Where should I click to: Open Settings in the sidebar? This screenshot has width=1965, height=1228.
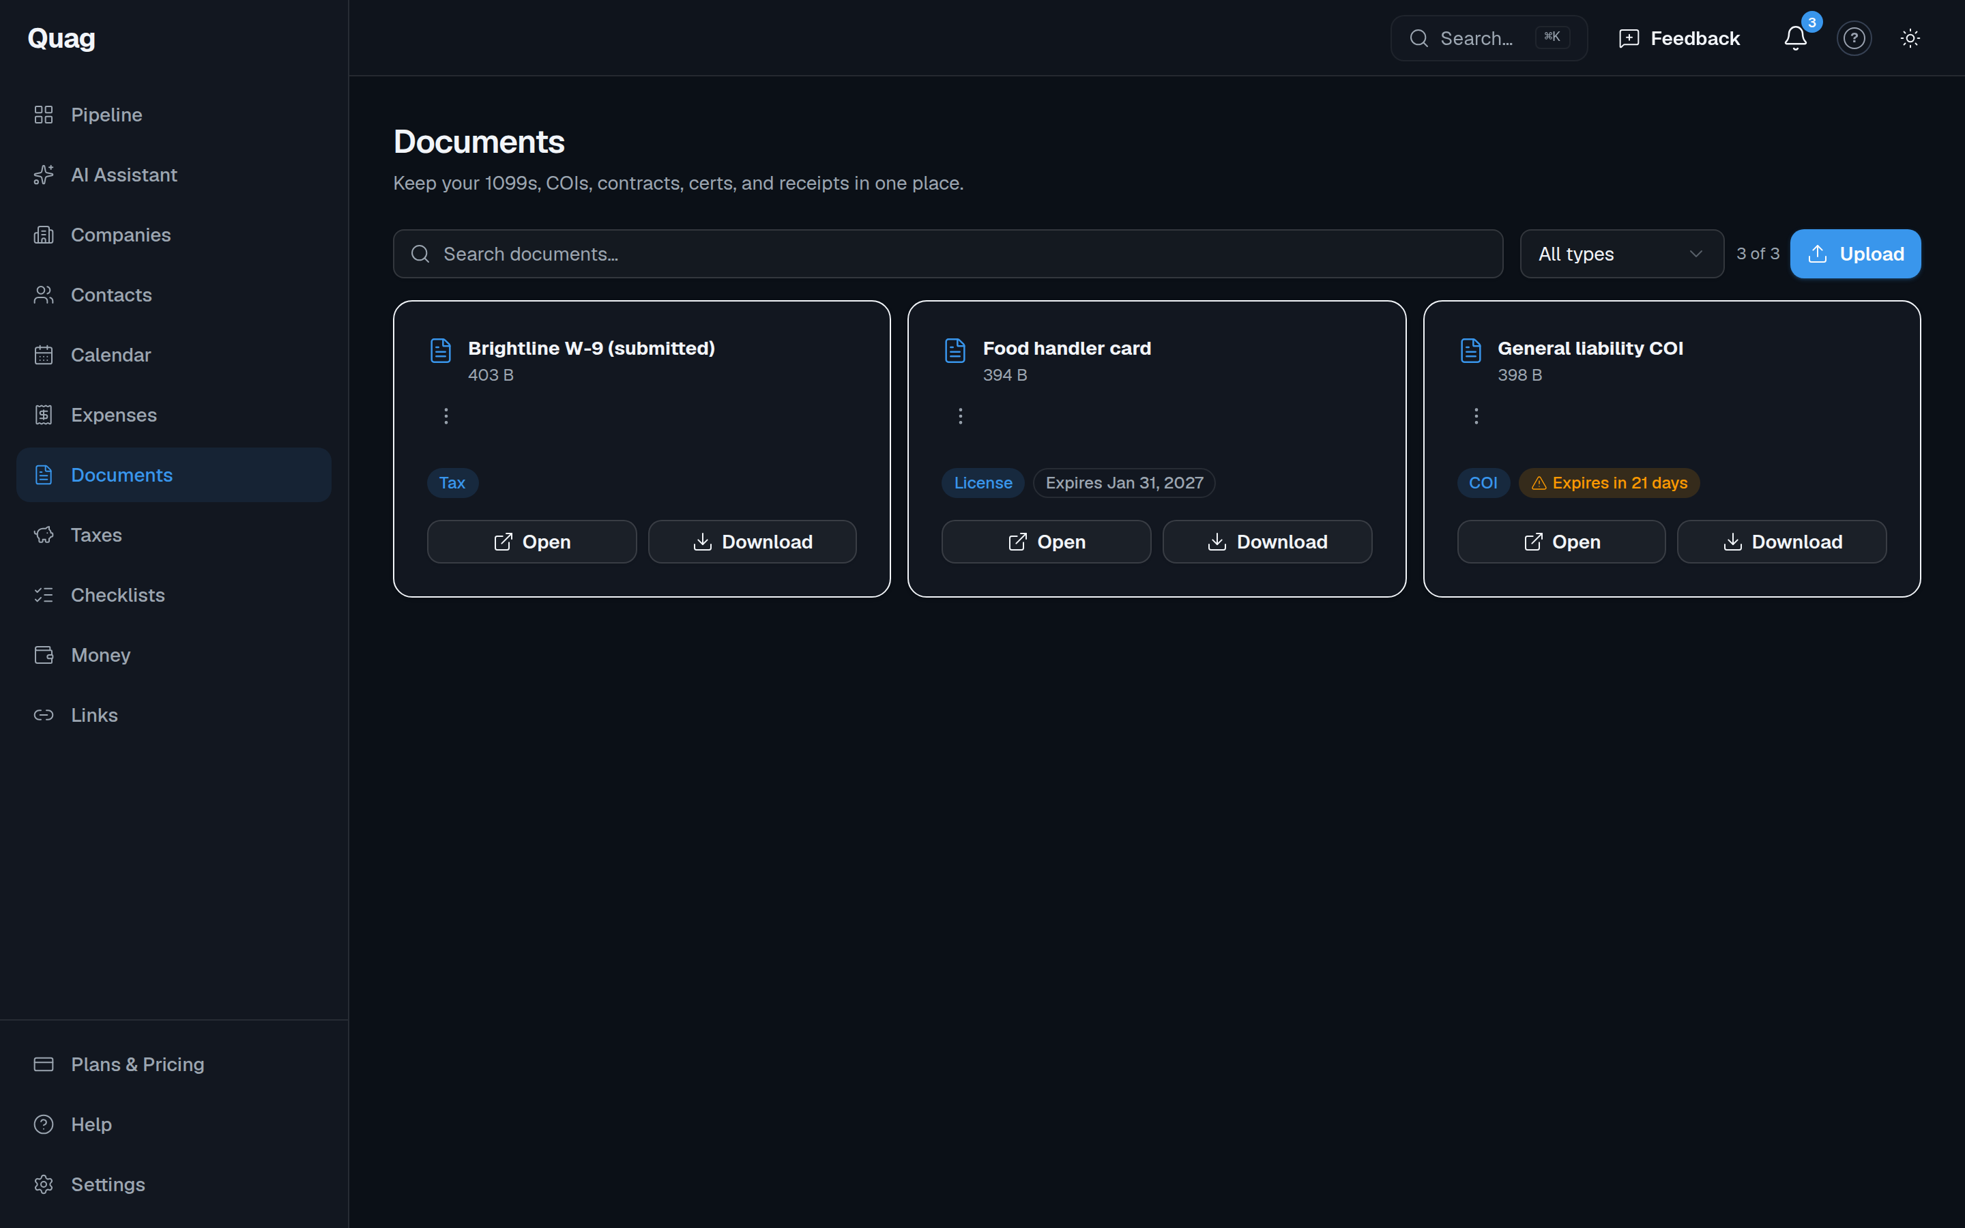point(174,1184)
